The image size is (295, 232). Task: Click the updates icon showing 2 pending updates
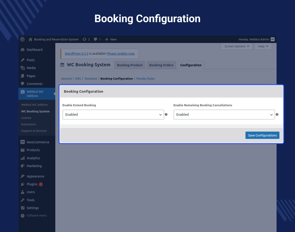click(x=85, y=39)
